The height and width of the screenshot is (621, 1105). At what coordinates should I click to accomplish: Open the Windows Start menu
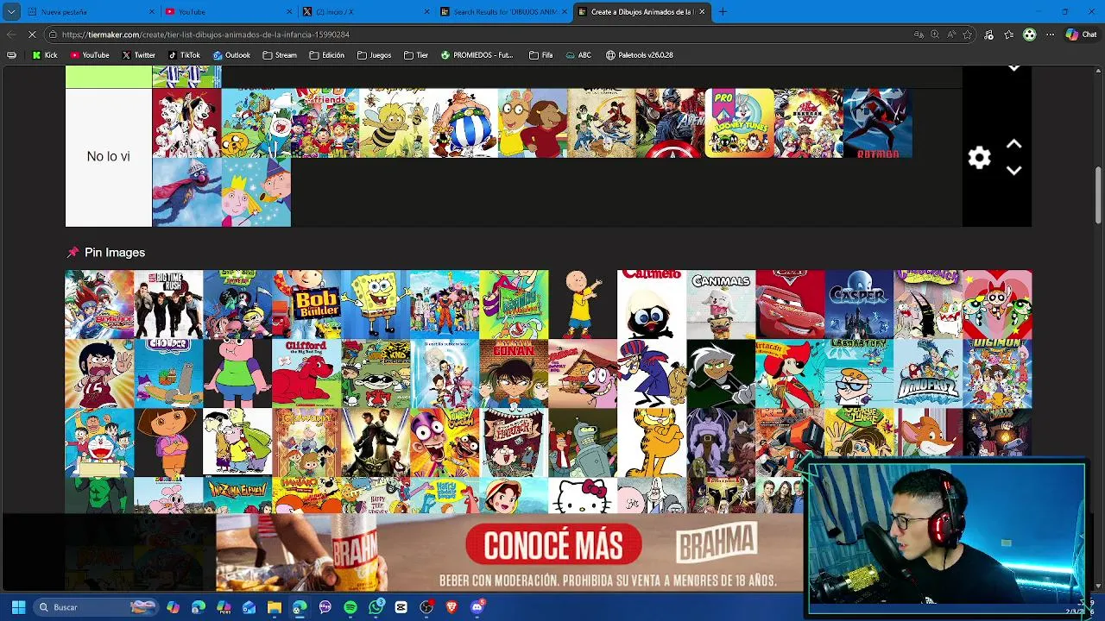pyautogui.click(x=18, y=607)
